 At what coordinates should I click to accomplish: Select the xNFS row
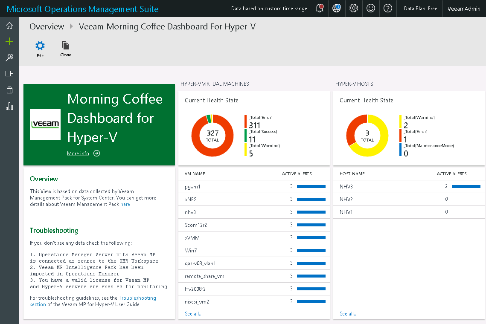click(x=254, y=199)
